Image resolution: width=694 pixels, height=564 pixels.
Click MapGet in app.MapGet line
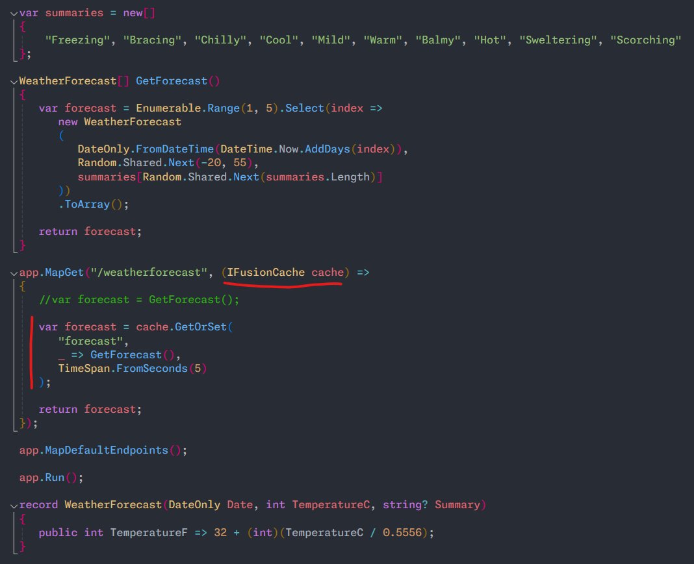pyautogui.click(x=64, y=273)
